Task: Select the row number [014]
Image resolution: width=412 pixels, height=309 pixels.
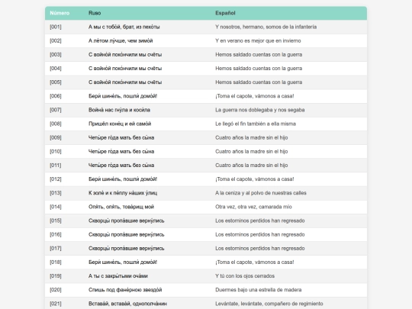Action: (x=56, y=207)
